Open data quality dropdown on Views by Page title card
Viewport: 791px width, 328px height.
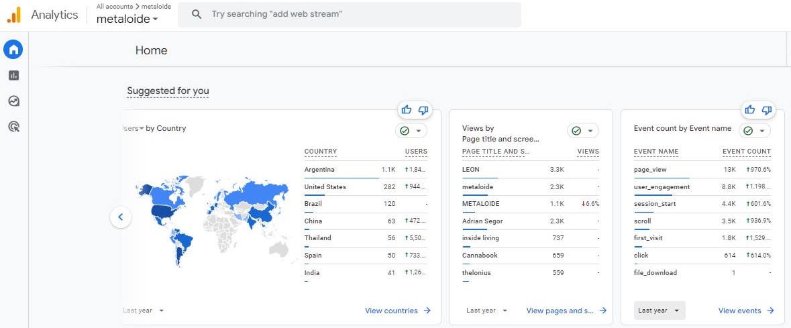[583, 131]
